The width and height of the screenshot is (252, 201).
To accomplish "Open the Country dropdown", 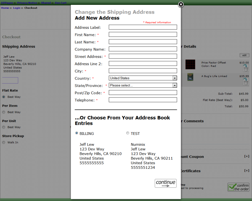I will (x=175, y=78).
